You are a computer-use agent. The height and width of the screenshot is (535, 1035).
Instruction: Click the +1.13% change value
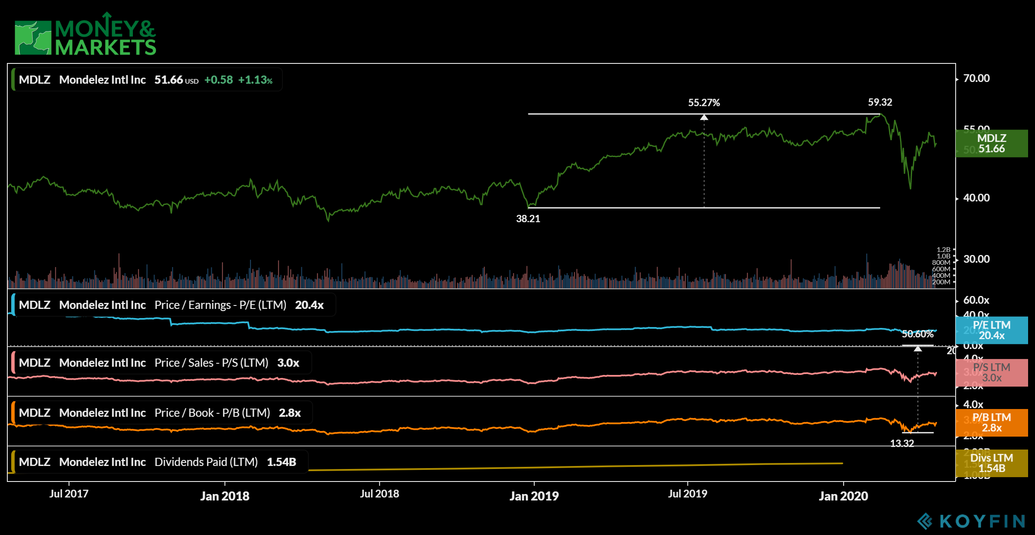(x=255, y=80)
